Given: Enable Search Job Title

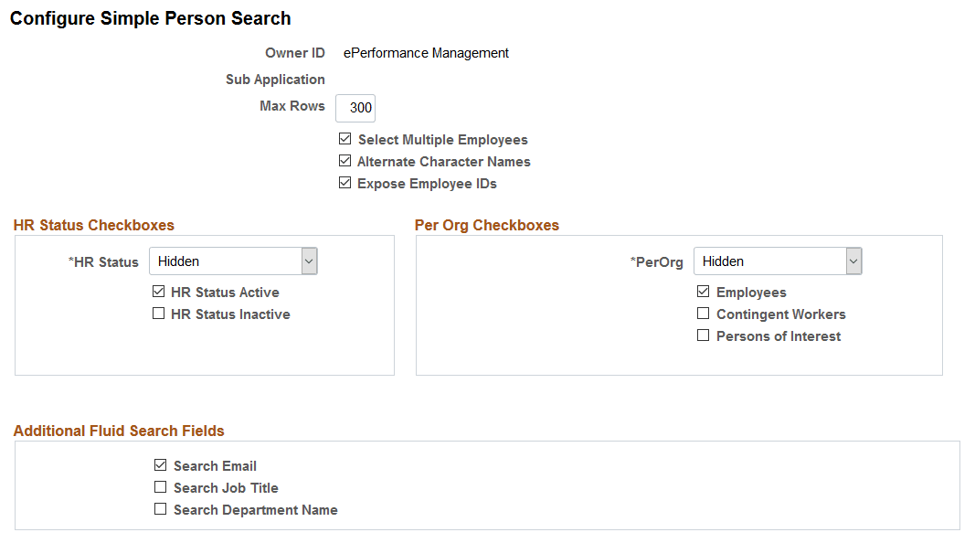Looking at the screenshot, I should (x=161, y=486).
